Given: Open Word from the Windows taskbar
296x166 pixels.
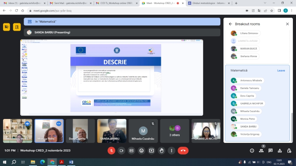Looking at the screenshot, I should (x=71, y=162).
